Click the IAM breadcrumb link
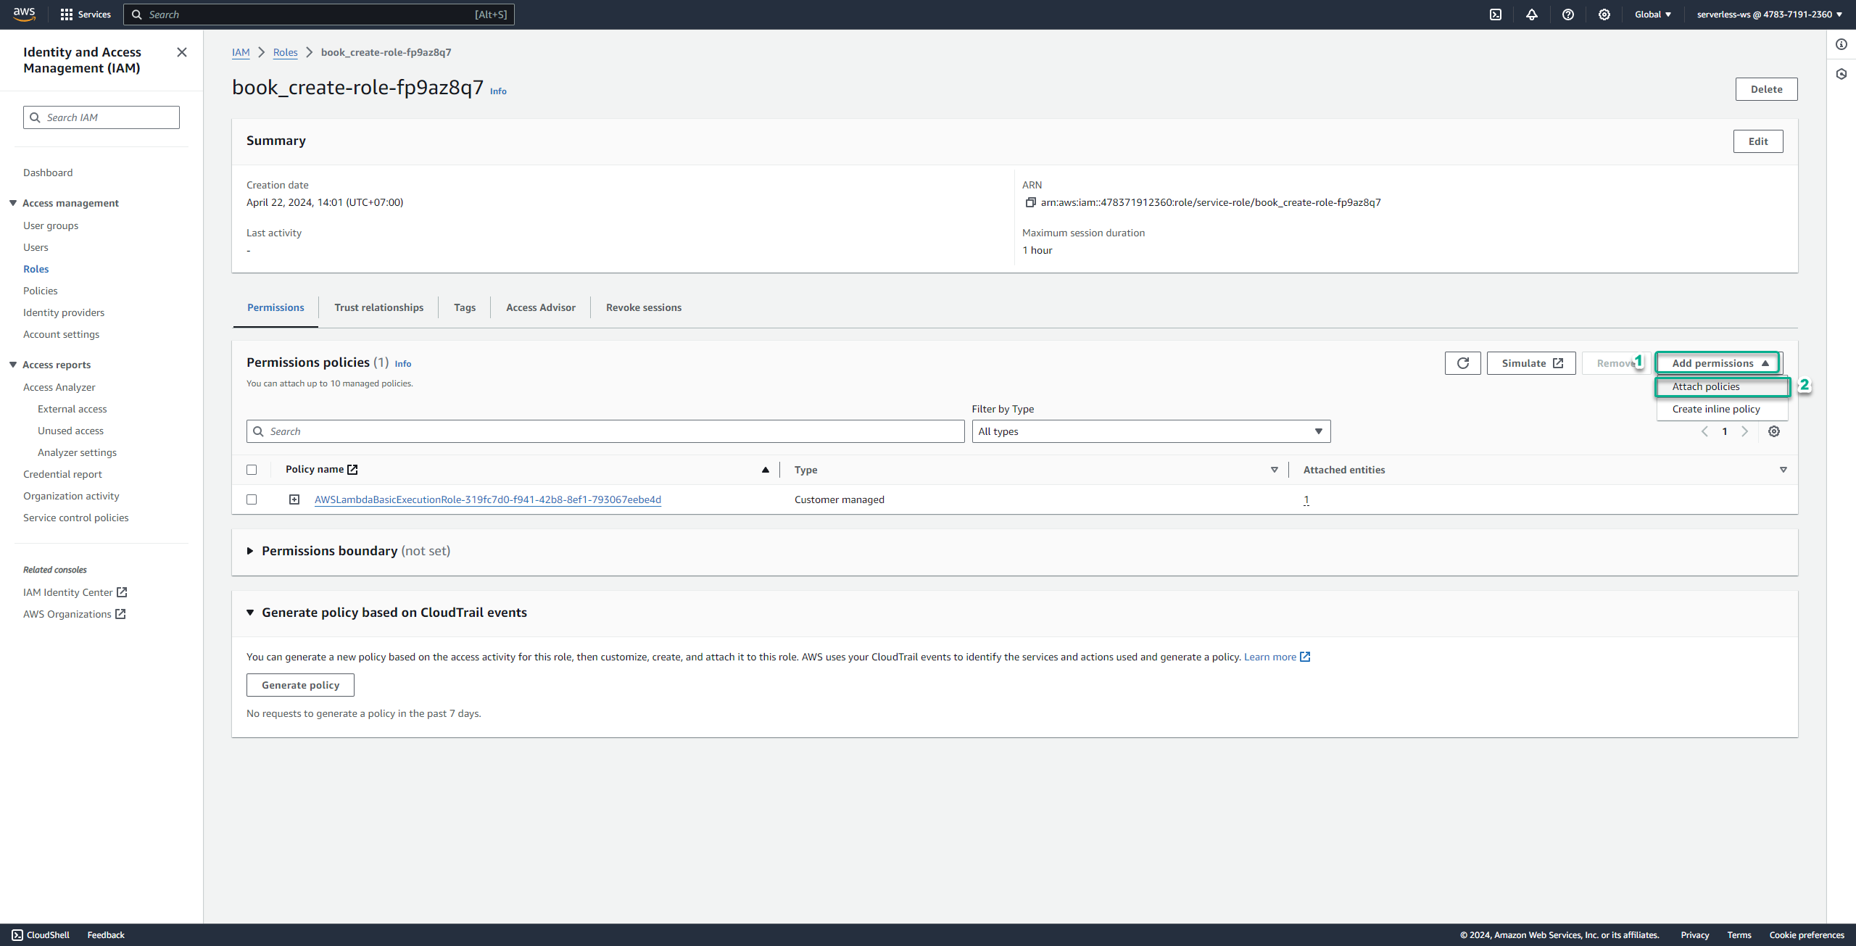 241,52
